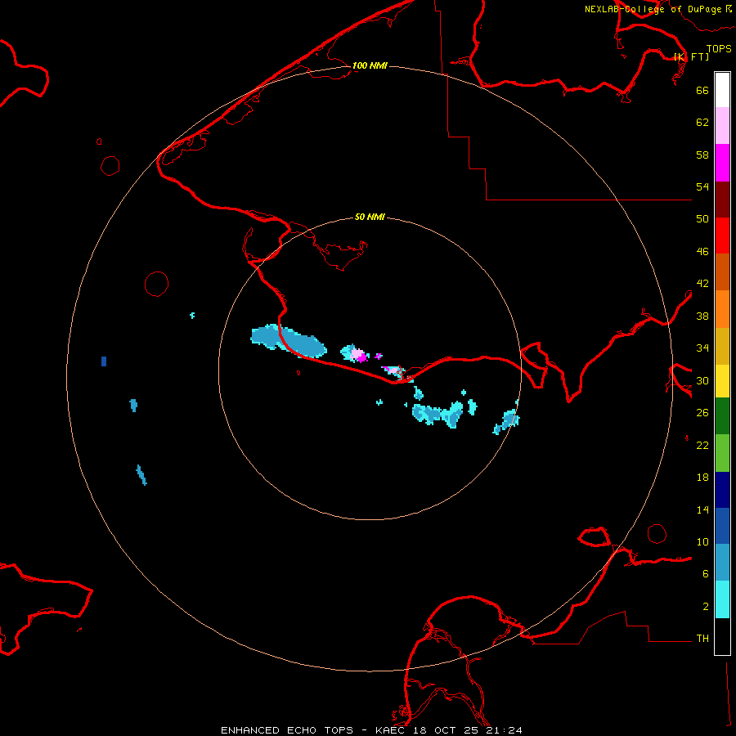Viewport: 736px width, 736px height.
Task: Click the legend value 54
Action: coord(702,186)
